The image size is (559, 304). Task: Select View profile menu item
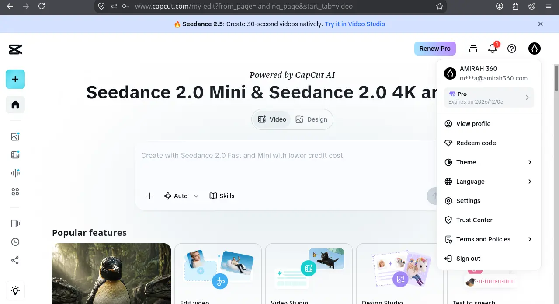[x=489, y=124]
